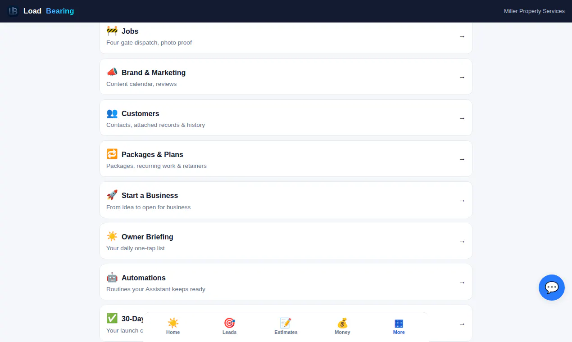Click the megaphone icon for Brand & Marketing

[x=112, y=72]
